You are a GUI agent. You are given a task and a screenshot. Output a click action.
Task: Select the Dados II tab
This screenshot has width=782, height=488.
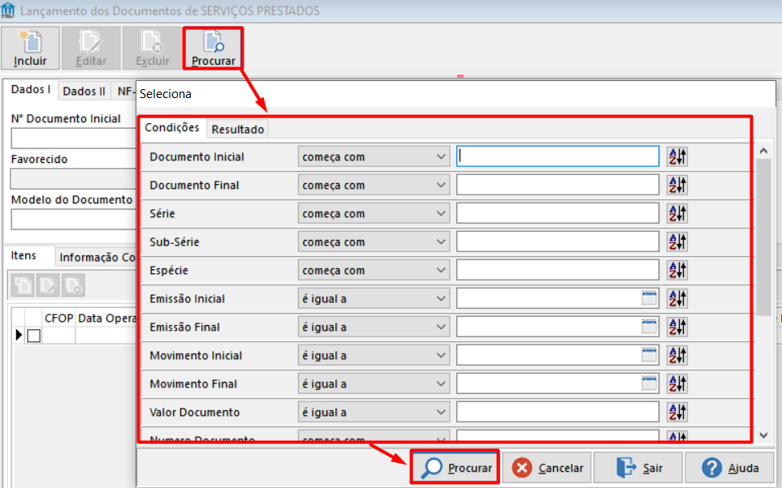(84, 92)
